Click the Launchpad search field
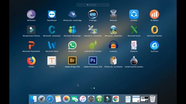 [93, 5]
